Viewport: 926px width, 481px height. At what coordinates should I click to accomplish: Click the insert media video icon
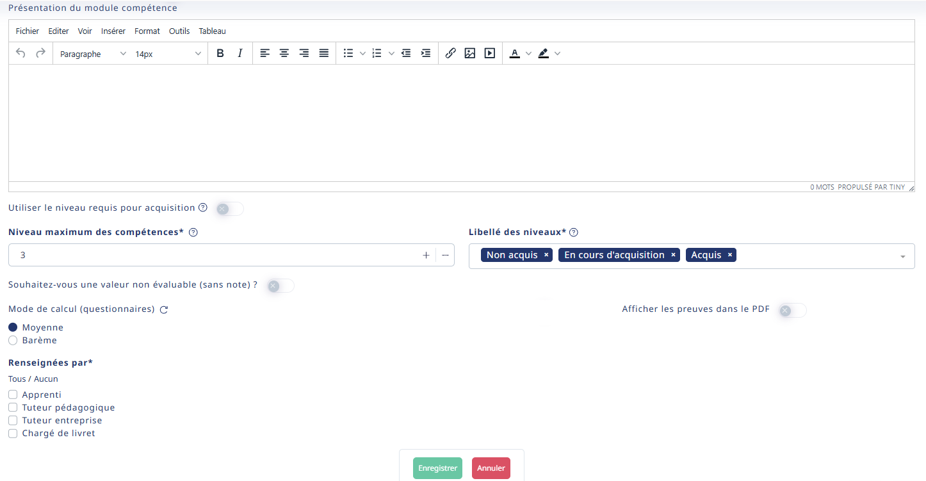coord(490,54)
